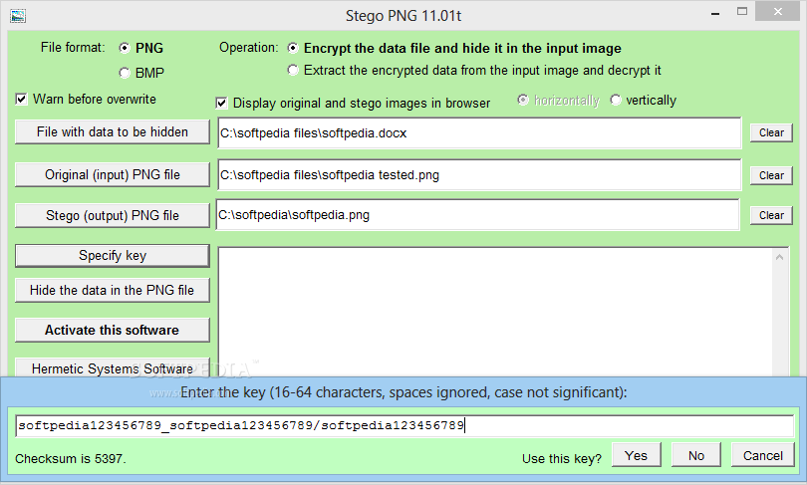Image resolution: width=807 pixels, height=485 pixels.
Task: Click the data file path field with softpedia.docx
Action: pyautogui.click(x=479, y=132)
